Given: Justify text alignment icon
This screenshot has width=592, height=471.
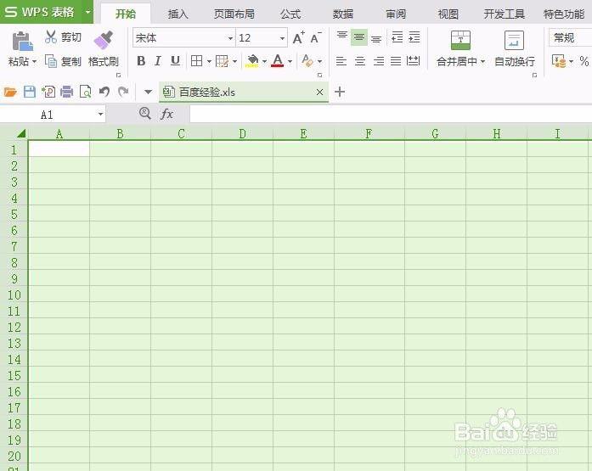Looking at the screenshot, I should click(396, 61).
